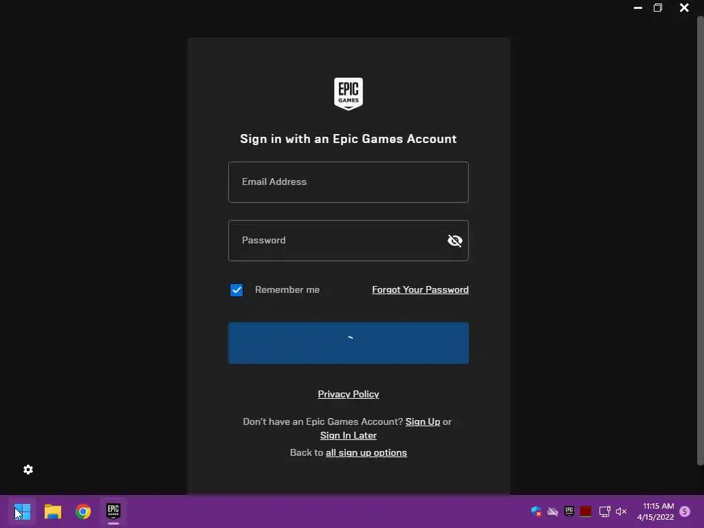Open Google Chrome from taskbar

click(x=83, y=511)
